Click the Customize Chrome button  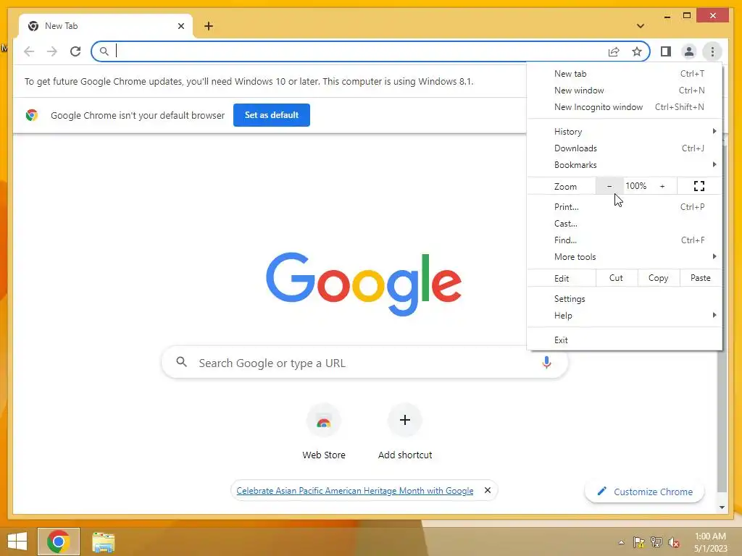pyautogui.click(x=644, y=492)
